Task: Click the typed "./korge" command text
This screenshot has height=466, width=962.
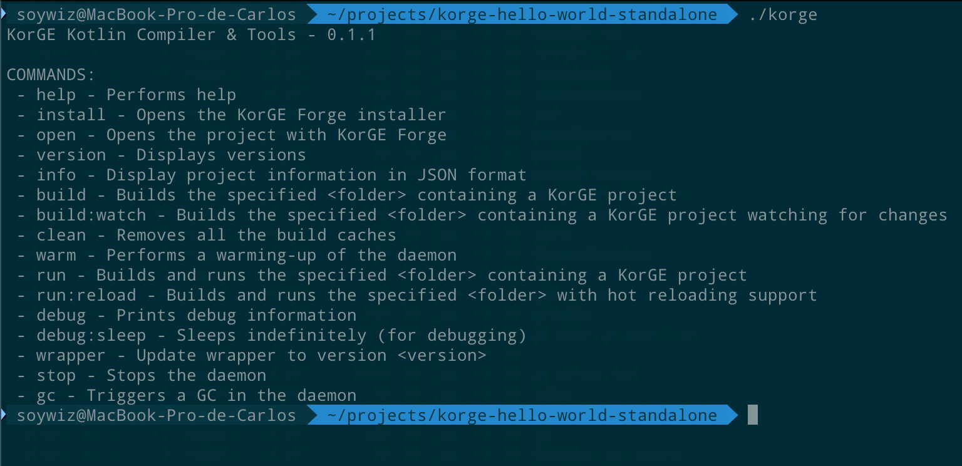Action: (783, 14)
